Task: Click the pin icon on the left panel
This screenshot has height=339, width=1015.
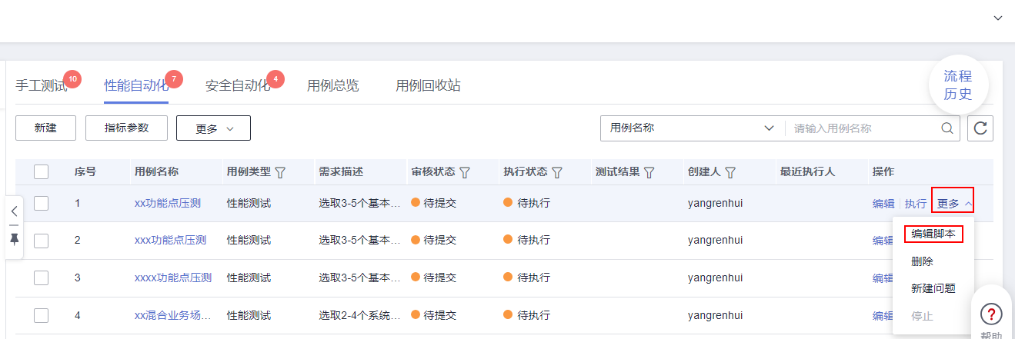Action: pyautogui.click(x=14, y=239)
